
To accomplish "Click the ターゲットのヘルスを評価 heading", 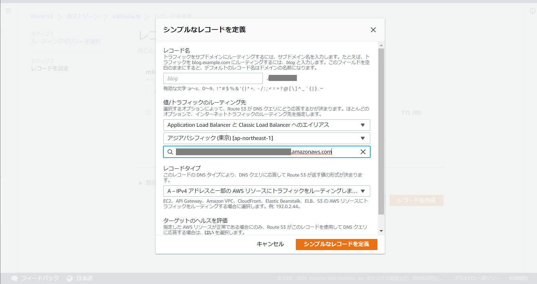I will 195,221.
